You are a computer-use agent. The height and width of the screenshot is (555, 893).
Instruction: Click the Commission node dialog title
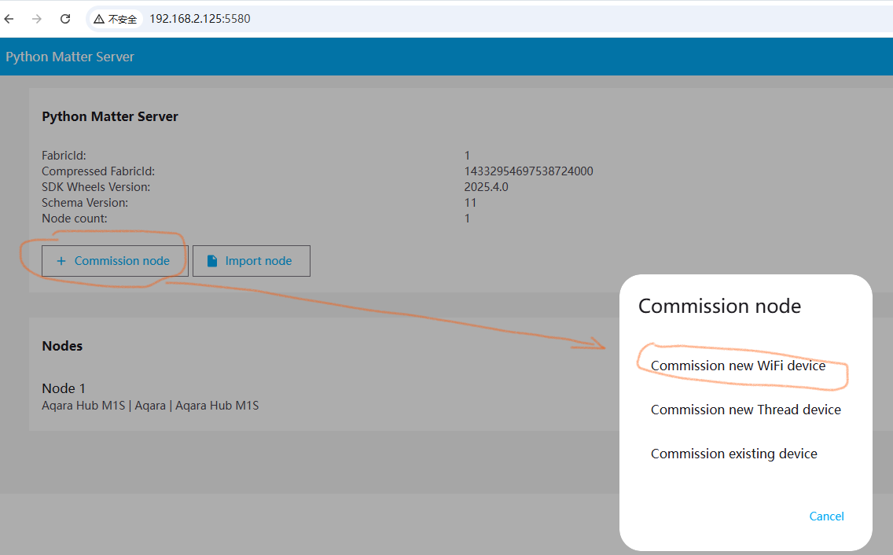(718, 306)
